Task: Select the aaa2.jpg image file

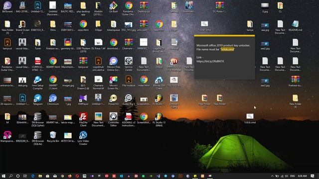Action: click(x=265, y=45)
